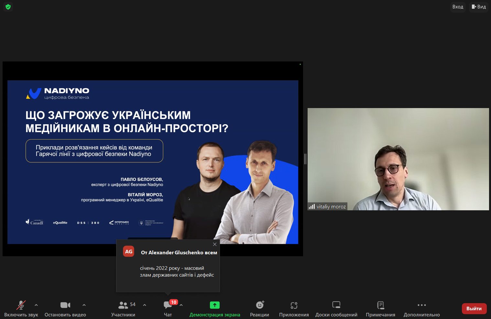
Task: Select vitaliy moroz video tile
Action: (398, 159)
